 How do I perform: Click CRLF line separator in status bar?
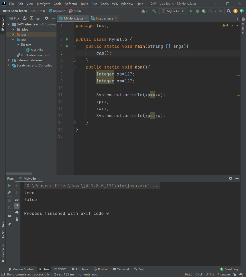tap(199, 274)
